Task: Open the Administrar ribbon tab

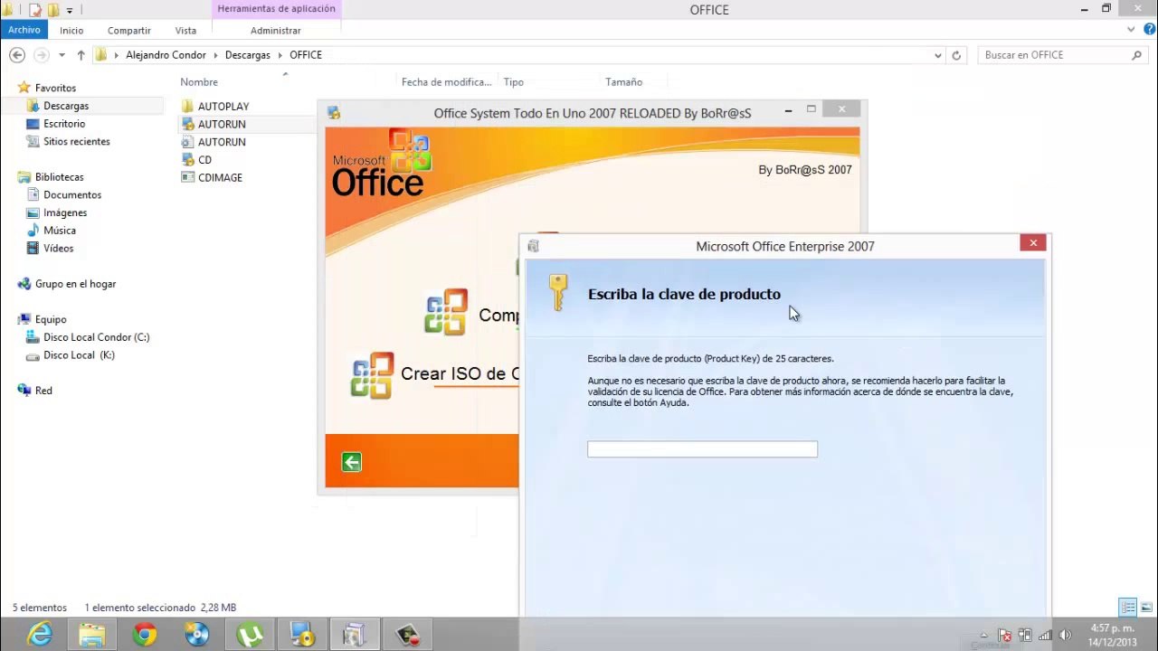Action: [275, 30]
